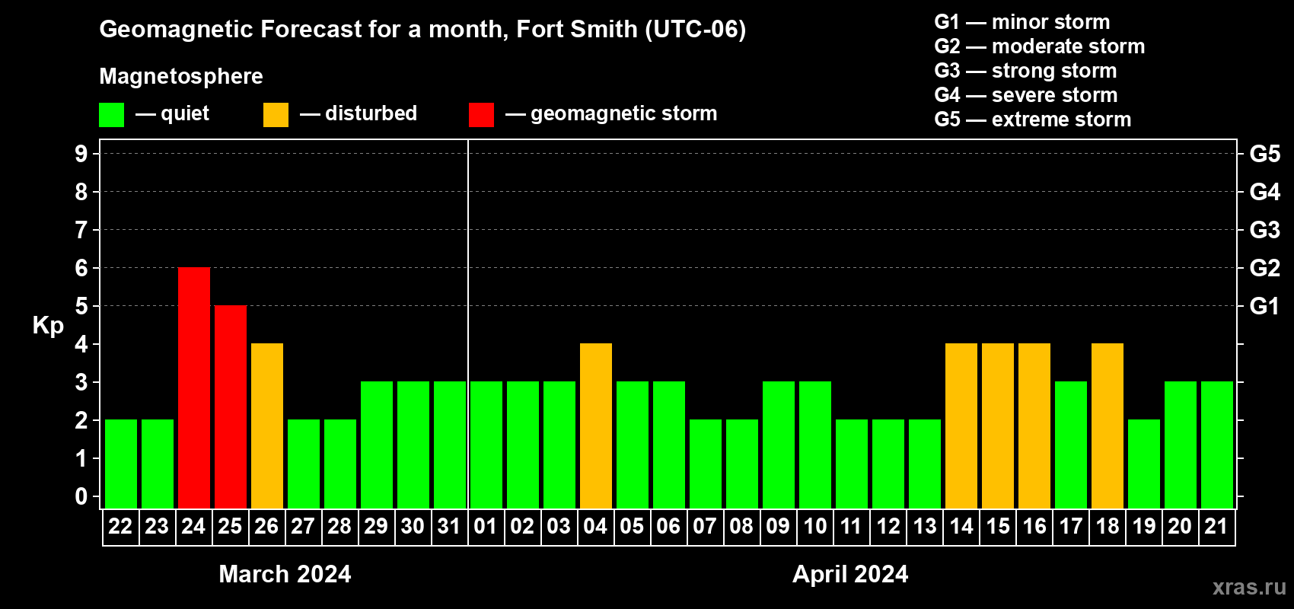Screen dimensions: 1294x609
Task: Click date label 10 on the axis
Action: tap(814, 527)
